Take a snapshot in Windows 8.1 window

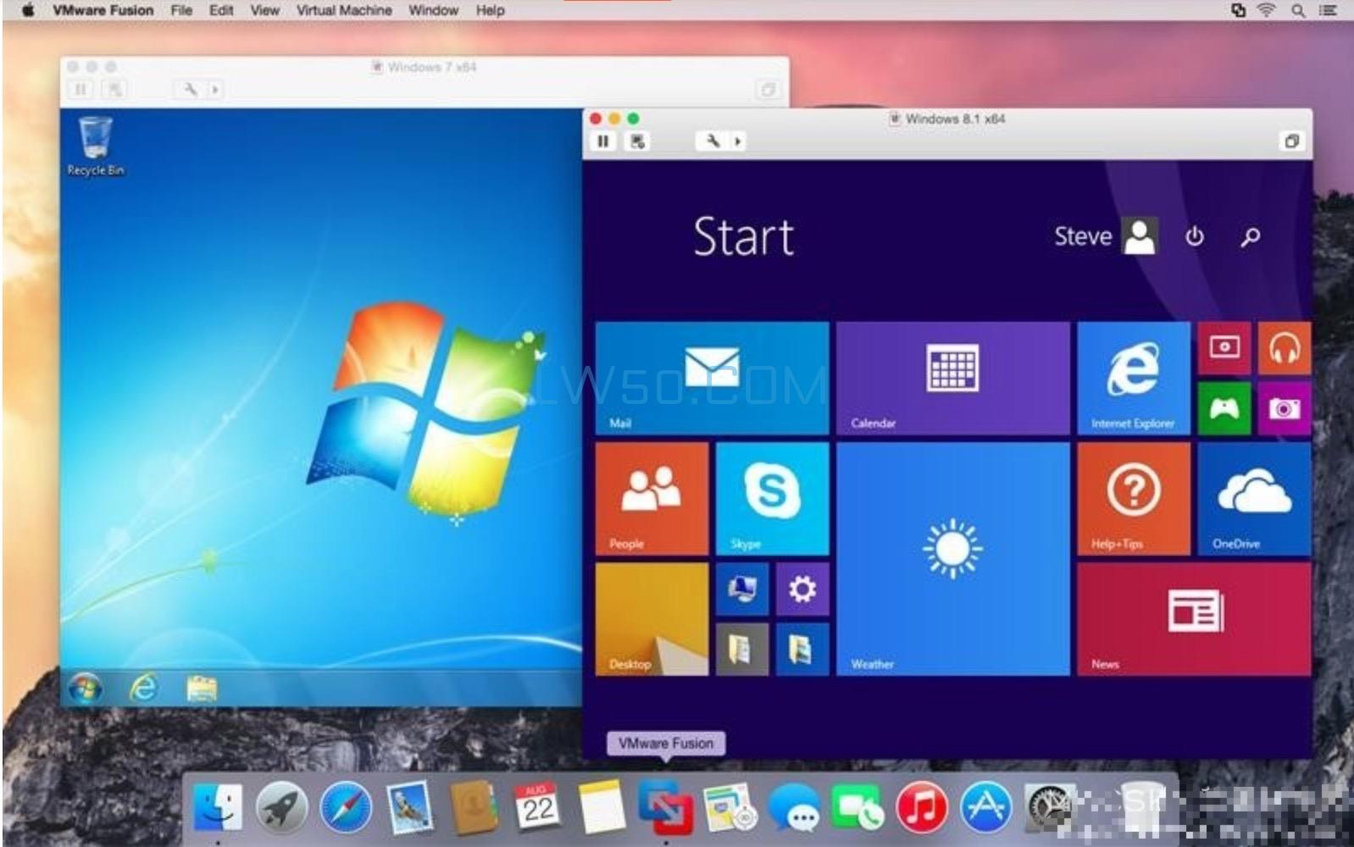coord(637,141)
